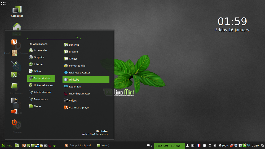Open the wireless network tray icon
The width and height of the screenshot is (265, 149).
(249, 146)
